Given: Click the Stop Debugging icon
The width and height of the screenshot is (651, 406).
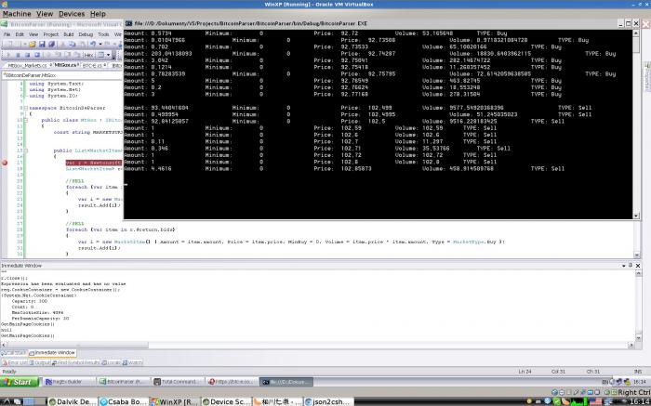Looking at the screenshot, I should (27, 55).
